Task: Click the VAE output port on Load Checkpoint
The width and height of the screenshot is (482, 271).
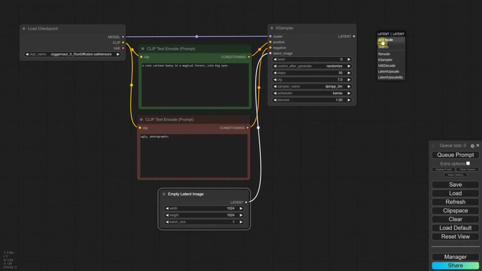Action: 123,48
